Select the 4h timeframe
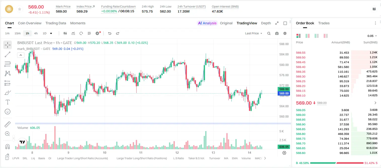 [x=36, y=33]
